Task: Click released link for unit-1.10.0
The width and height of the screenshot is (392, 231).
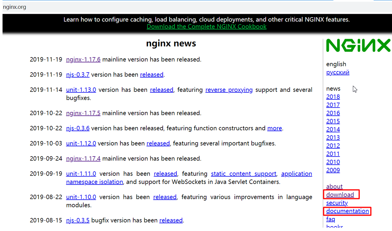Action: tap(165, 197)
